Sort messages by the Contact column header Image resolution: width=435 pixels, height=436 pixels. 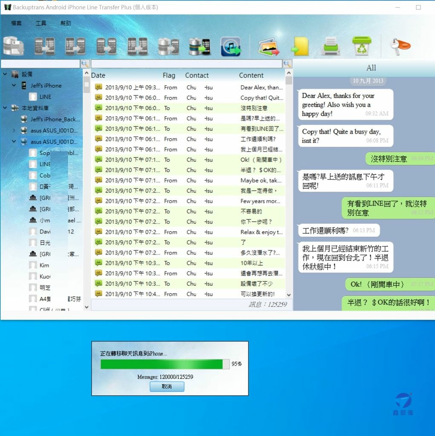click(x=197, y=75)
